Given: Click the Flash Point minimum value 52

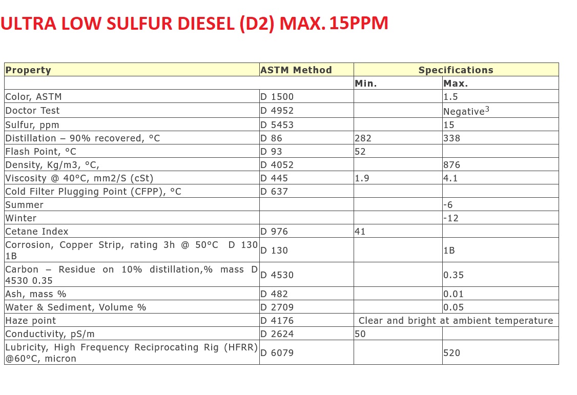Looking at the screenshot, I should coord(360,152).
